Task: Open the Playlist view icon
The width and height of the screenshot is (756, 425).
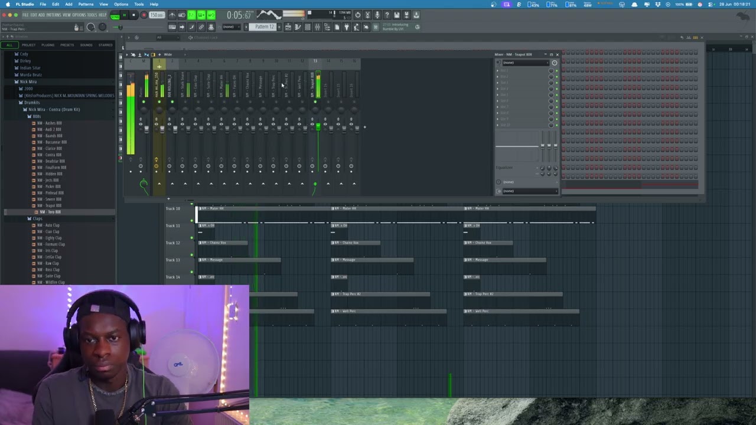Action: point(288,27)
